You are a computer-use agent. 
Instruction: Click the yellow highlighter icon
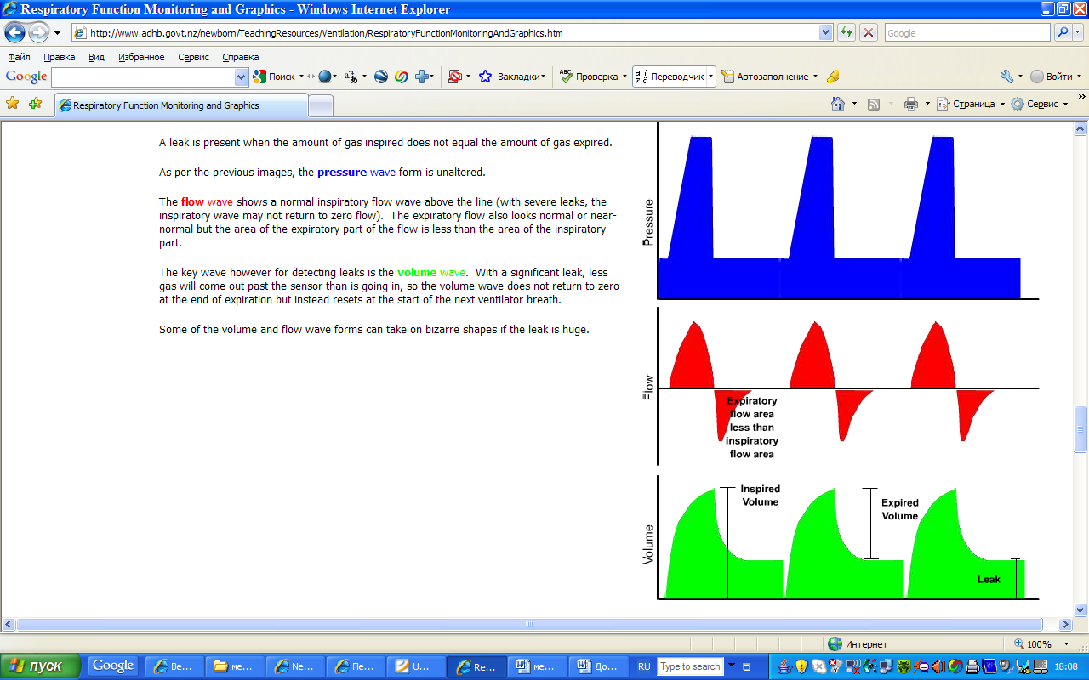(x=833, y=76)
